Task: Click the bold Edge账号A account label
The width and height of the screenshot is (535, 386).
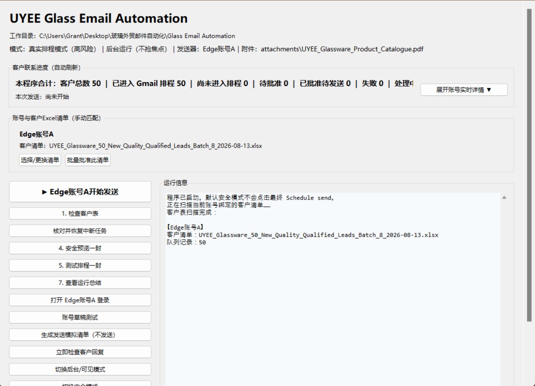Action: 36,134
